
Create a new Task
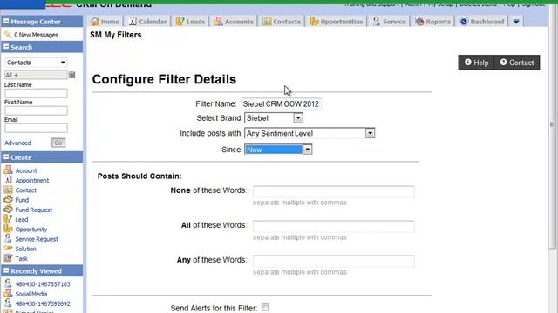coord(21,259)
